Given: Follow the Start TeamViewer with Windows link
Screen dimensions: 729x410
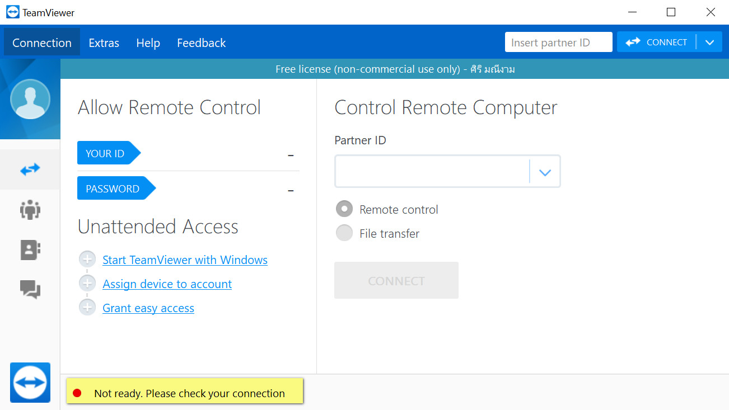Looking at the screenshot, I should [x=185, y=260].
